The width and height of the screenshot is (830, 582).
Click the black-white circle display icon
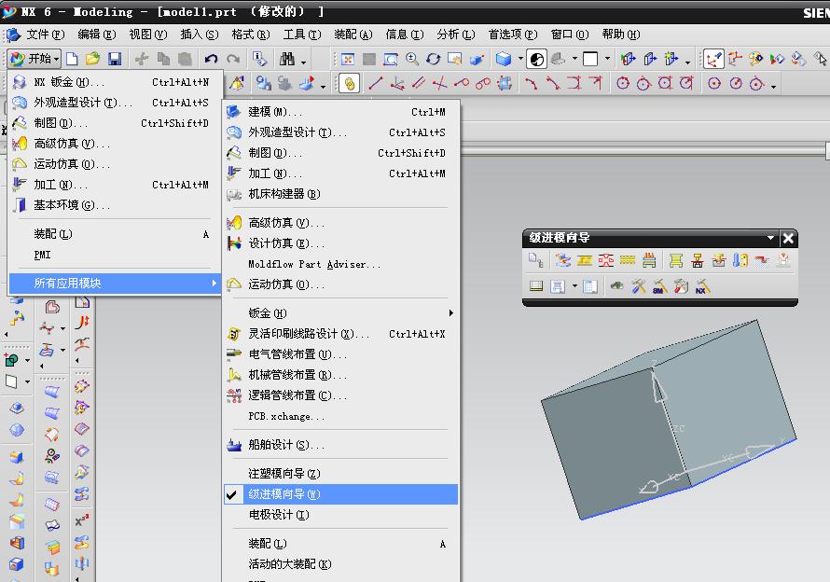tap(537, 59)
